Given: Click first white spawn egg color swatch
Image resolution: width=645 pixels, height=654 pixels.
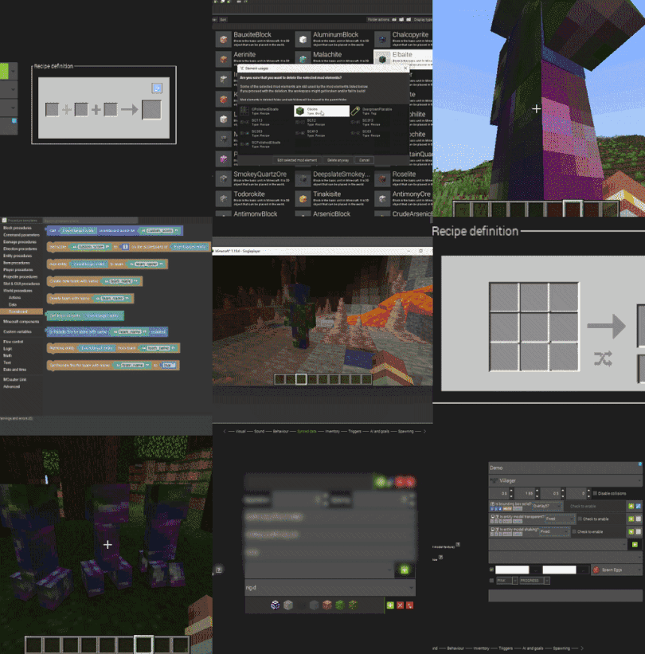Looking at the screenshot, I should [x=512, y=570].
